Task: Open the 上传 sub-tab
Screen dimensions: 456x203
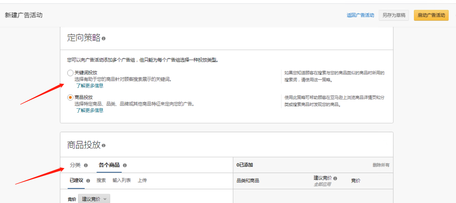Action: (x=142, y=180)
